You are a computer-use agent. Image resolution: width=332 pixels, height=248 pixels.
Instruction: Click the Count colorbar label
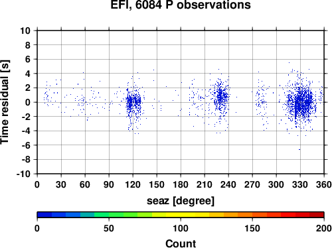click(x=181, y=243)
